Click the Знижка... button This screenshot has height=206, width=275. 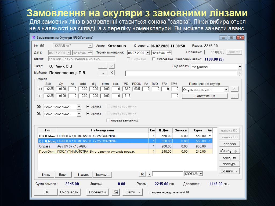(x=103, y=175)
